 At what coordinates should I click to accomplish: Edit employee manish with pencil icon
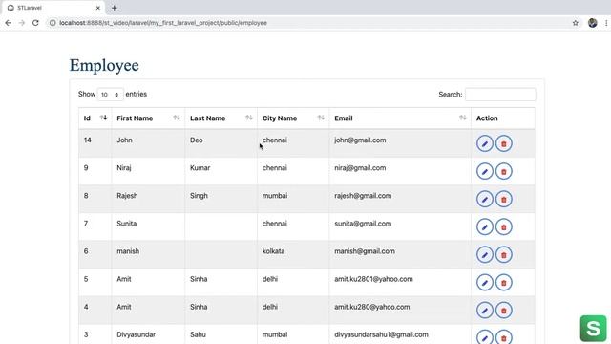pos(485,255)
